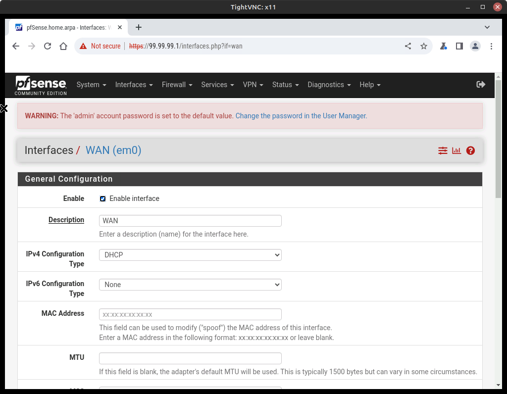Click the WAN (em0) breadcrumb link
Image resolution: width=507 pixels, height=394 pixels.
(x=113, y=150)
